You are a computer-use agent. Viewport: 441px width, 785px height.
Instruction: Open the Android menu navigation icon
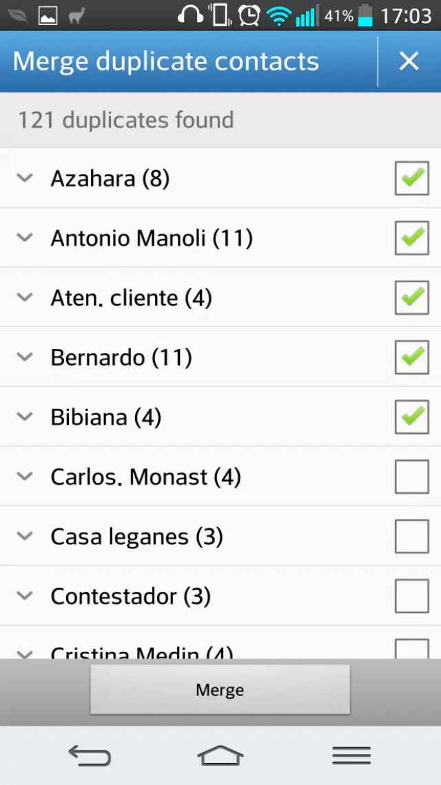tap(351, 755)
